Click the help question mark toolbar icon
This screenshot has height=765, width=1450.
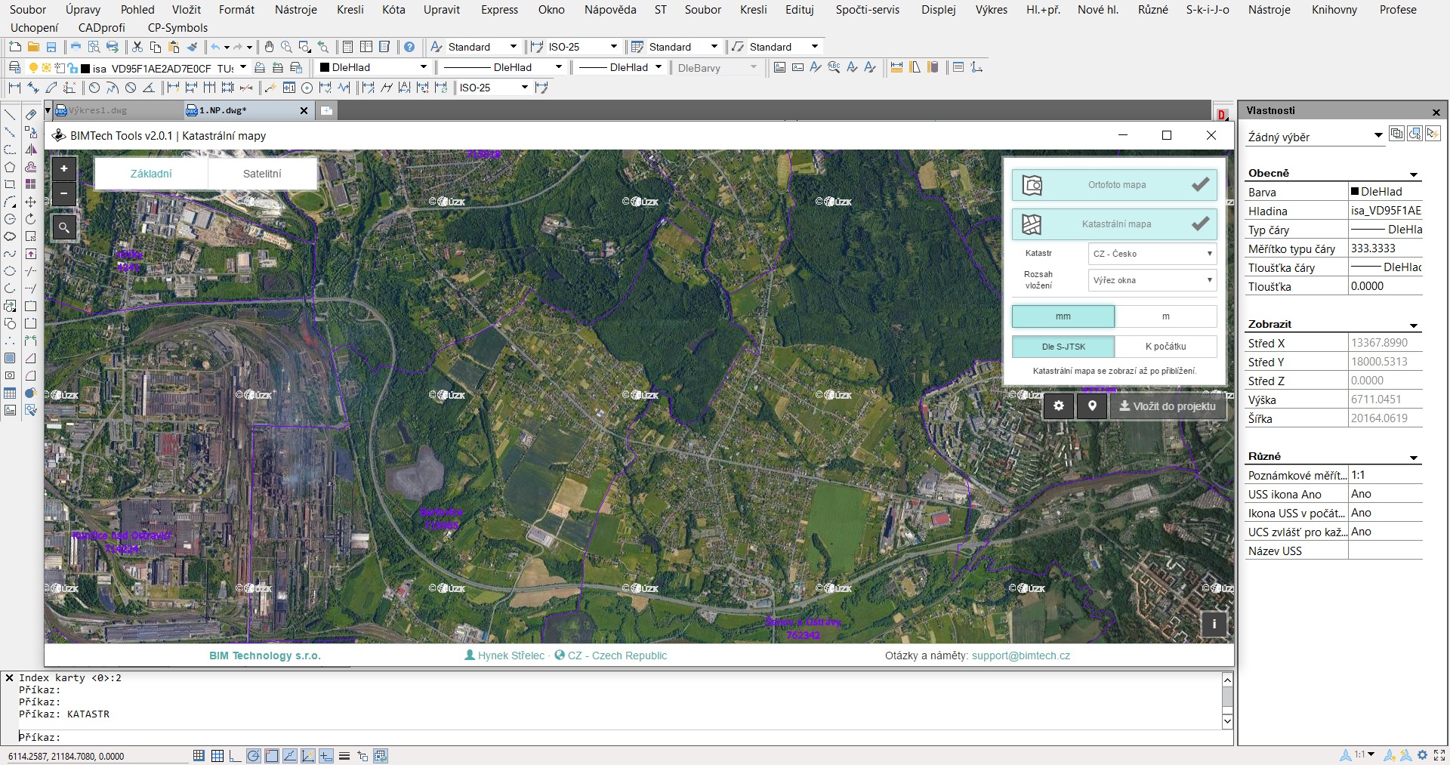click(x=409, y=47)
